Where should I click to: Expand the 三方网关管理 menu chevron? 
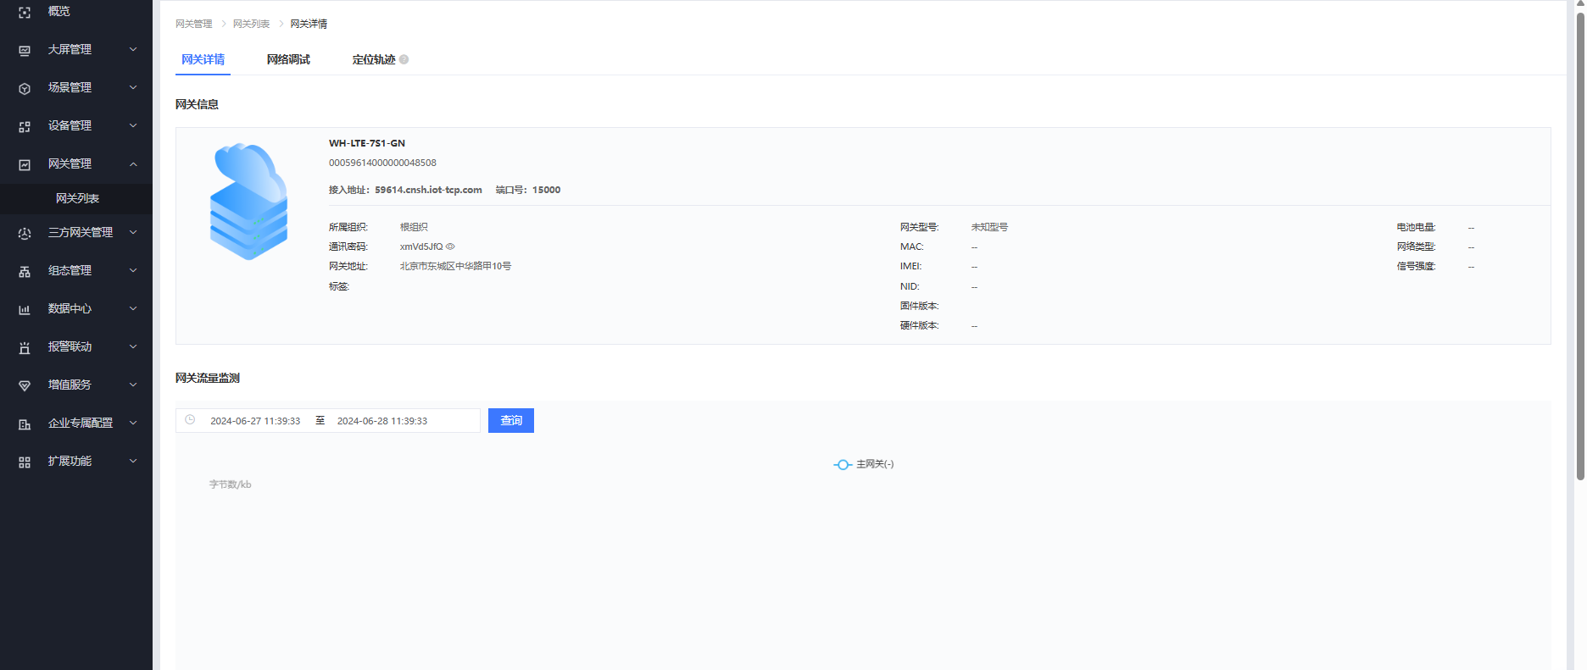click(x=133, y=232)
